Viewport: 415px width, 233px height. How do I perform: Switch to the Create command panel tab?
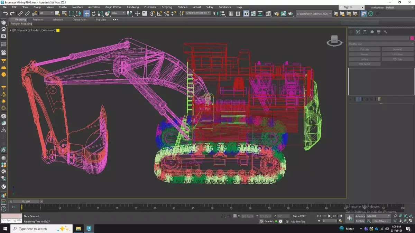[x=351, y=32]
